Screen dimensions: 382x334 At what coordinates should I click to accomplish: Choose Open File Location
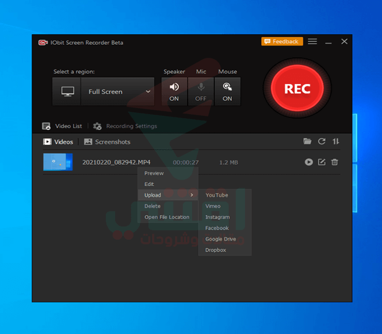[168, 217]
